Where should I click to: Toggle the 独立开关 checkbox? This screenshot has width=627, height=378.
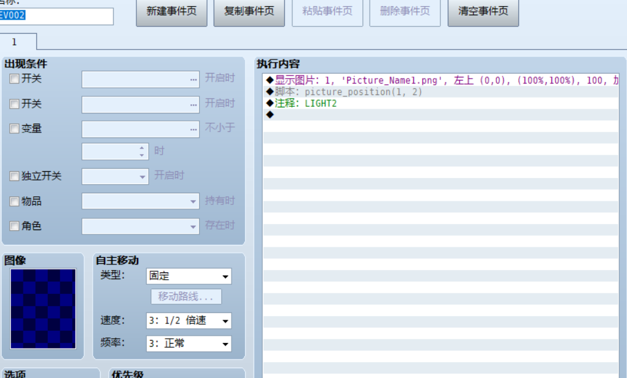click(14, 176)
